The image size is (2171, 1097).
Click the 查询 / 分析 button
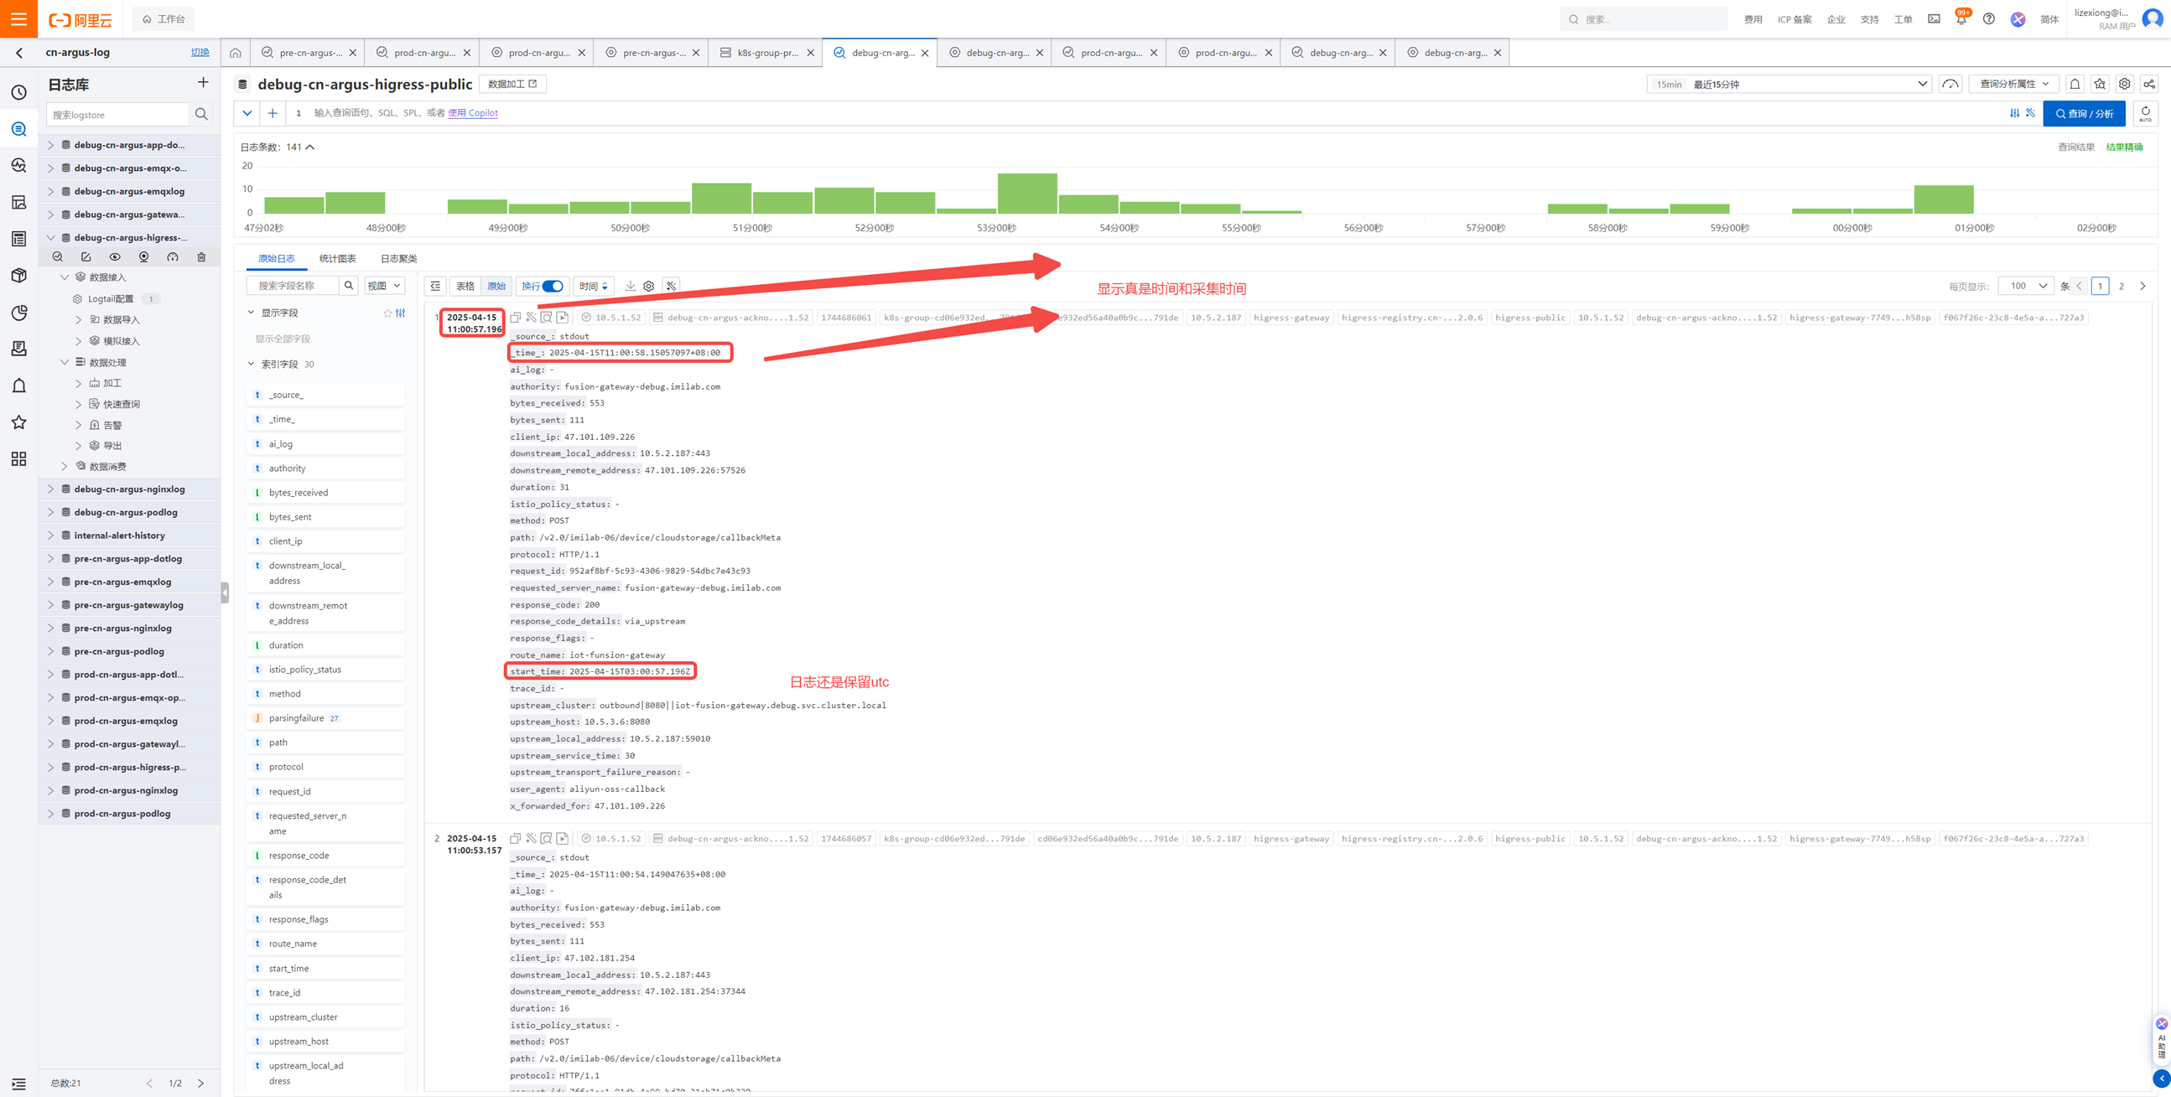[x=2083, y=114]
